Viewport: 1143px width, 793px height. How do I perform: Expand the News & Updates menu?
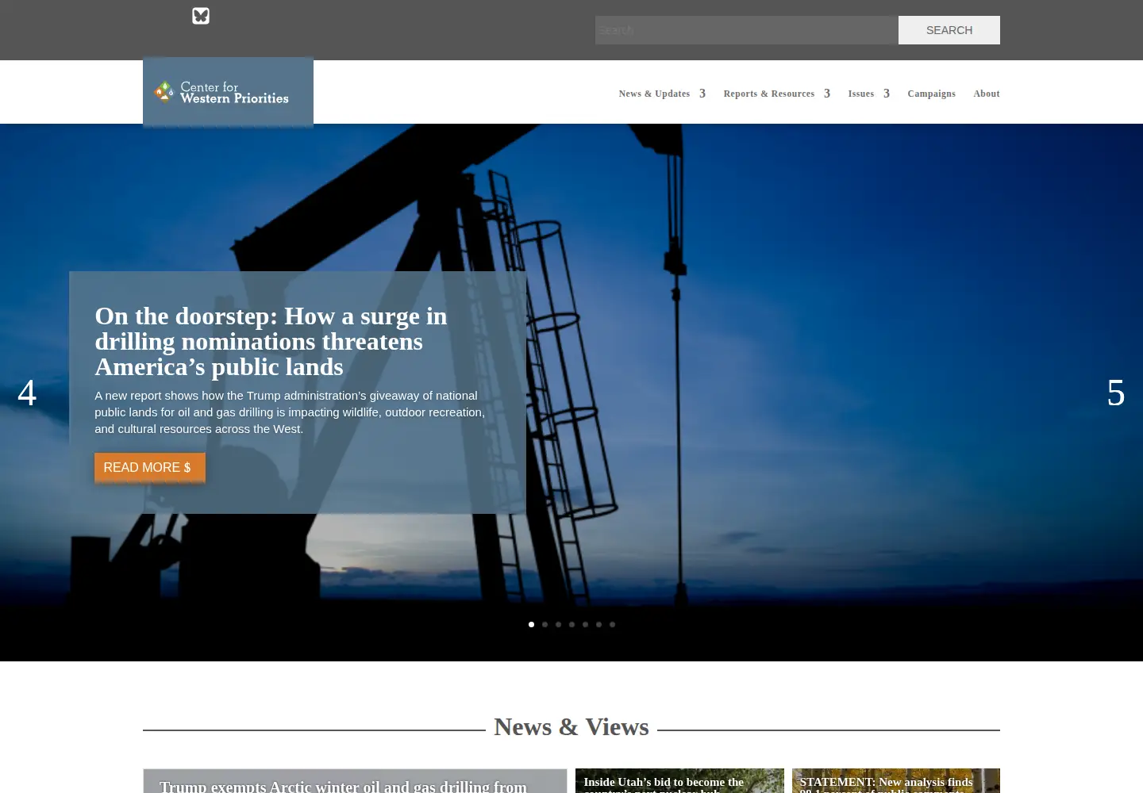pos(662,94)
